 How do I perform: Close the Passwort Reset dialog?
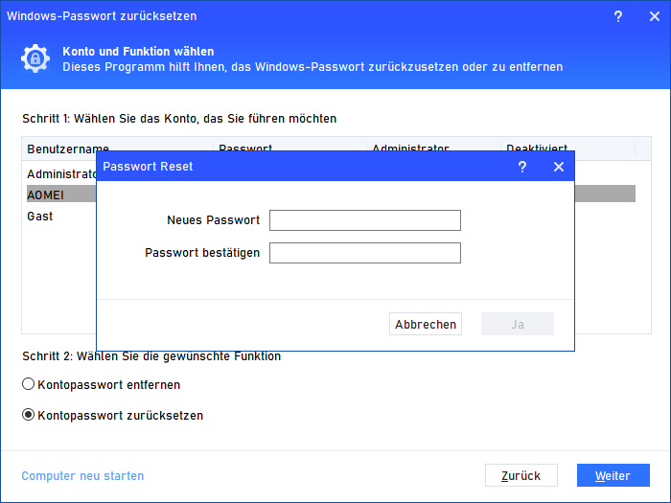click(559, 167)
